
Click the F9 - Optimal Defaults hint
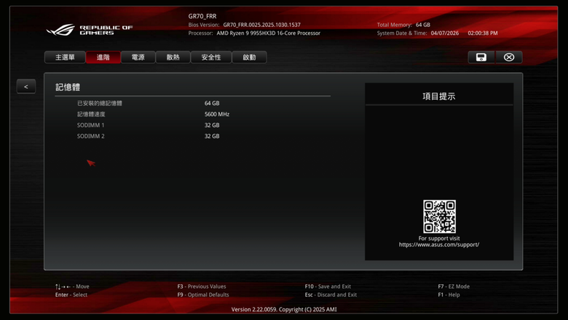pos(203,294)
